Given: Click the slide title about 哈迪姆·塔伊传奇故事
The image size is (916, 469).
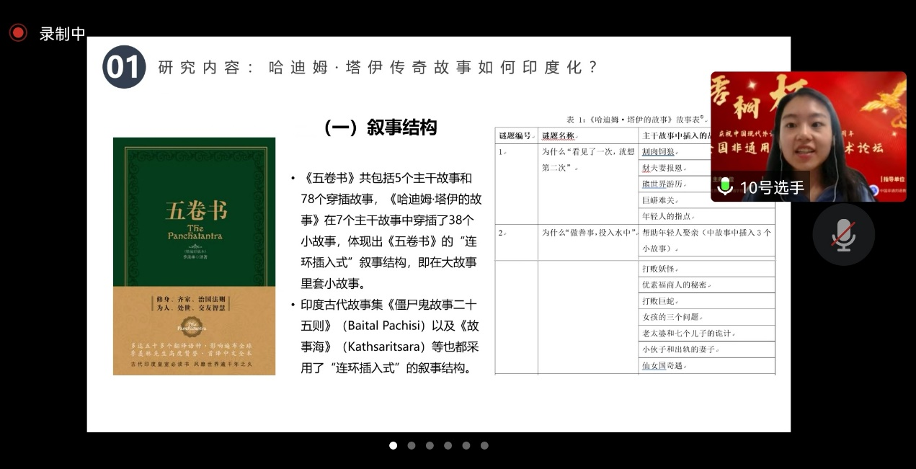Looking at the screenshot, I should point(378,68).
